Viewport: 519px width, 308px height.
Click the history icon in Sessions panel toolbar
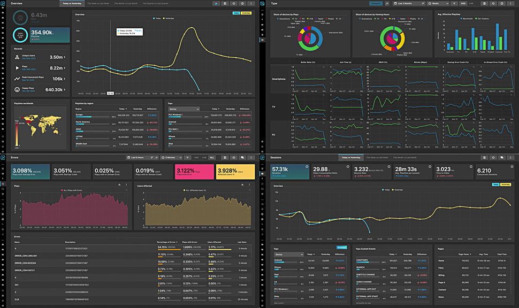tap(493, 157)
